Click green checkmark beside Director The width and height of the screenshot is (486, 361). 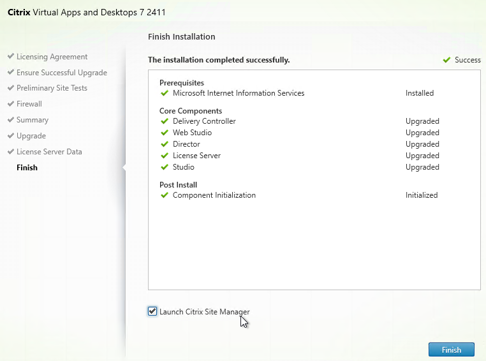(165, 144)
